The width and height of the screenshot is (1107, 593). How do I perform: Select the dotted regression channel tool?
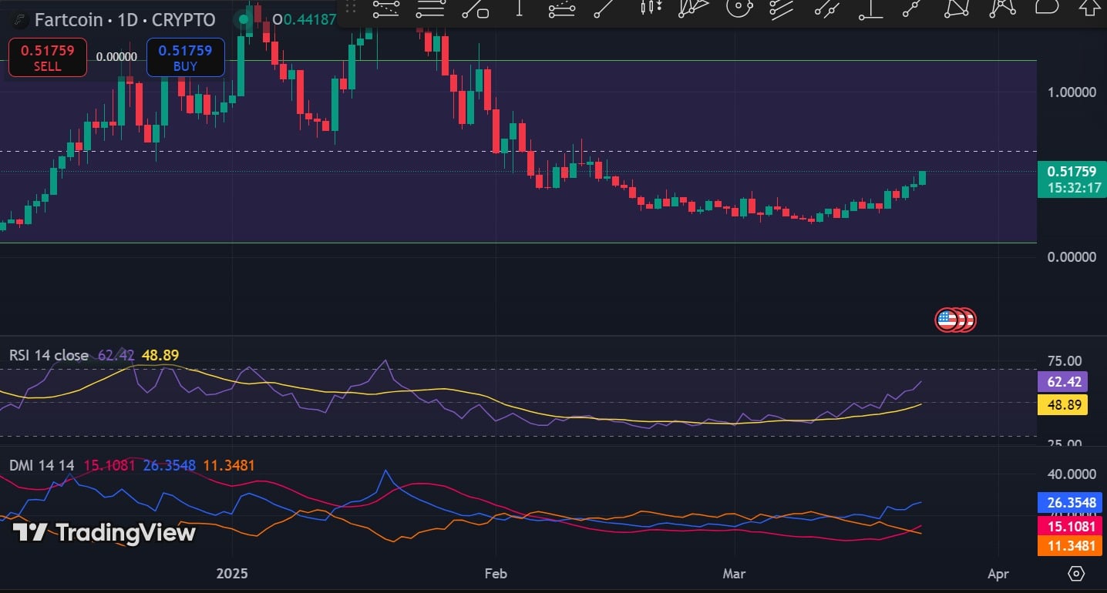(x=562, y=8)
